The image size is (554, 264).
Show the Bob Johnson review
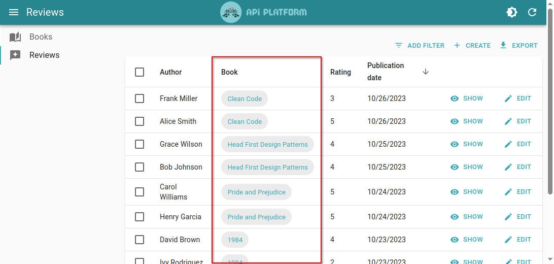pos(466,167)
